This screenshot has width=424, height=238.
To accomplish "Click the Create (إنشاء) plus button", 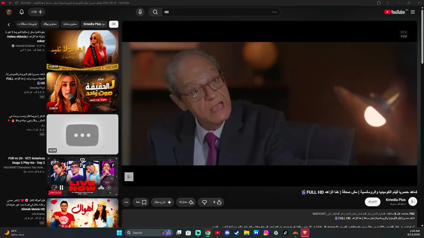I will 36,12.
